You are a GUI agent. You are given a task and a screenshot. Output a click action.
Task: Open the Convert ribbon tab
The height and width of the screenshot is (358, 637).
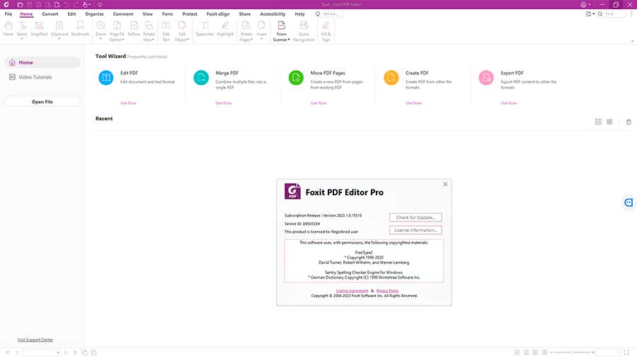[x=50, y=14]
